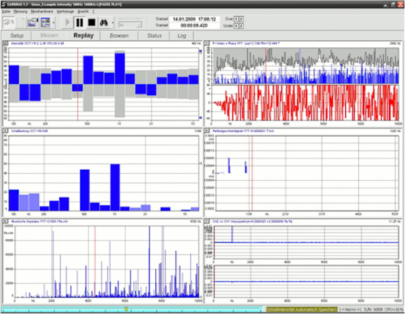Switch to the Setup tab
This screenshot has height=314, width=405.
coord(17,35)
